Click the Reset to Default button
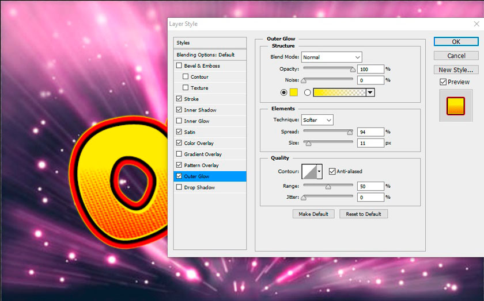Screen dimensions: 484x301 (364, 214)
